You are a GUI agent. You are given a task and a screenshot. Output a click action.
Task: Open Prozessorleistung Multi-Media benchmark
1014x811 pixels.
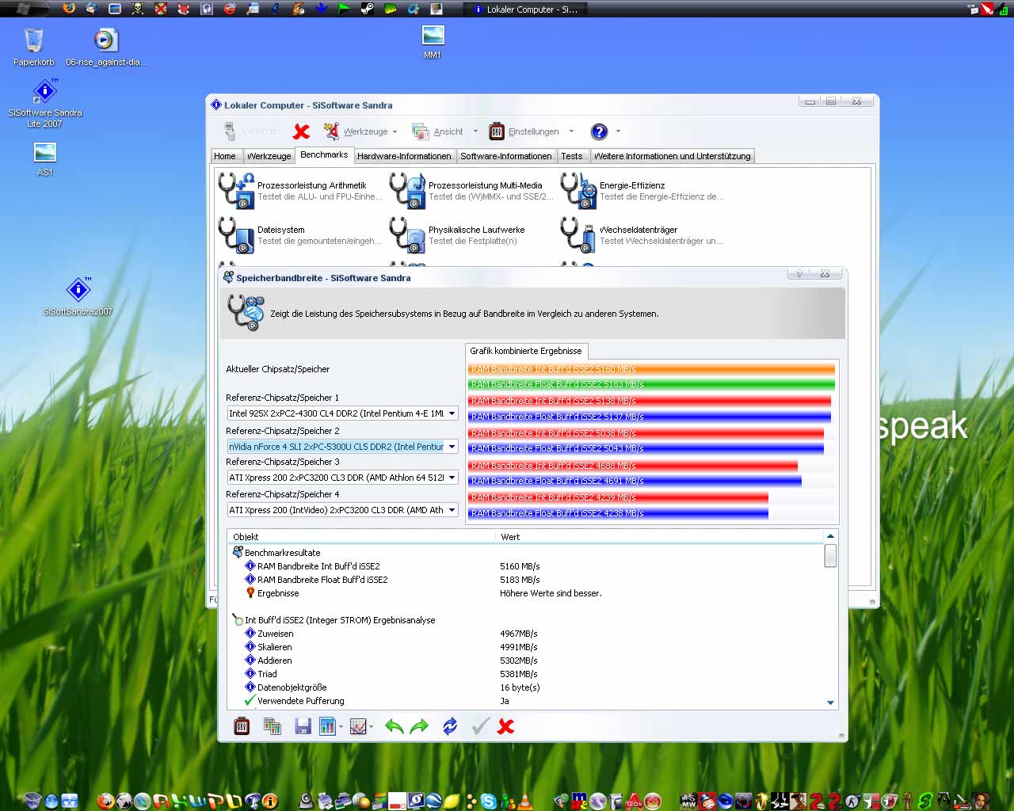[472, 190]
